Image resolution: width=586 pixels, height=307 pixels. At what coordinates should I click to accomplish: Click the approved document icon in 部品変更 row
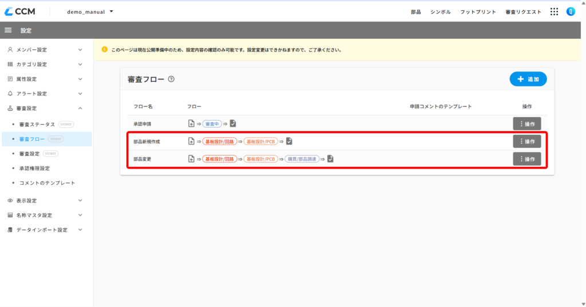pos(330,159)
